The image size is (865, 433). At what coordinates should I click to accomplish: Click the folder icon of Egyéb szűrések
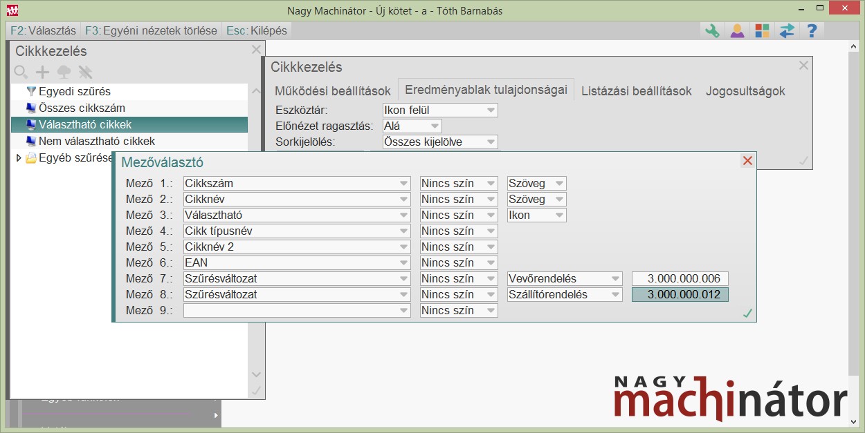(30, 158)
